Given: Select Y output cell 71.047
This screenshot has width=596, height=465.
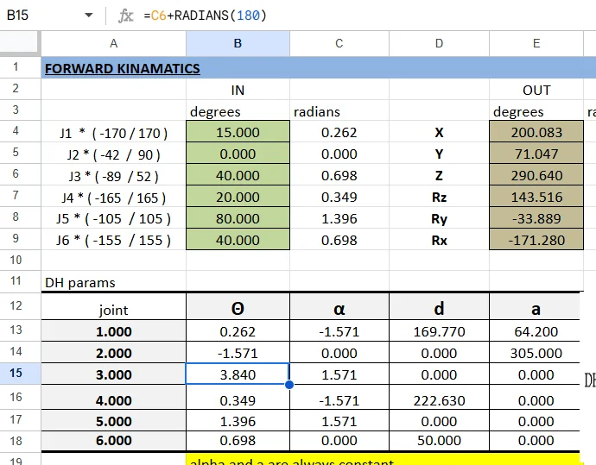Looking at the screenshot, I should (536, 153).
